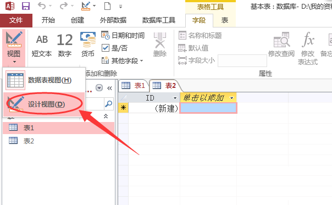Add a 是/否 checkbox field

coord(114,48)
